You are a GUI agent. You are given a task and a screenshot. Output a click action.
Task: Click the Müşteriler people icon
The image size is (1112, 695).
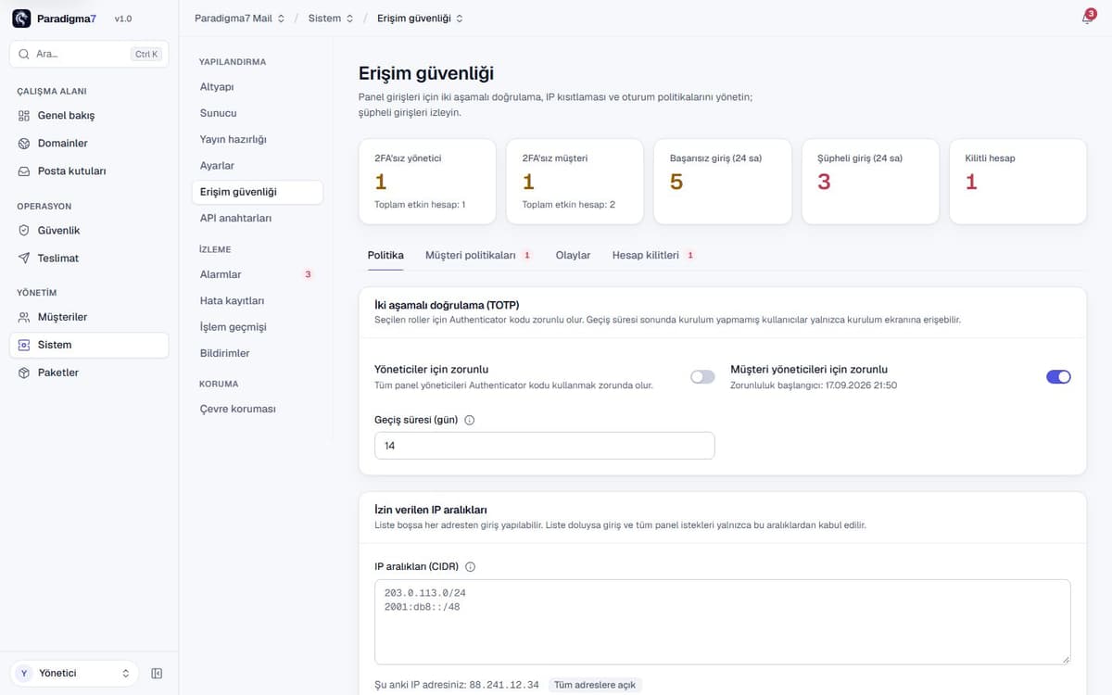point(24,317)
